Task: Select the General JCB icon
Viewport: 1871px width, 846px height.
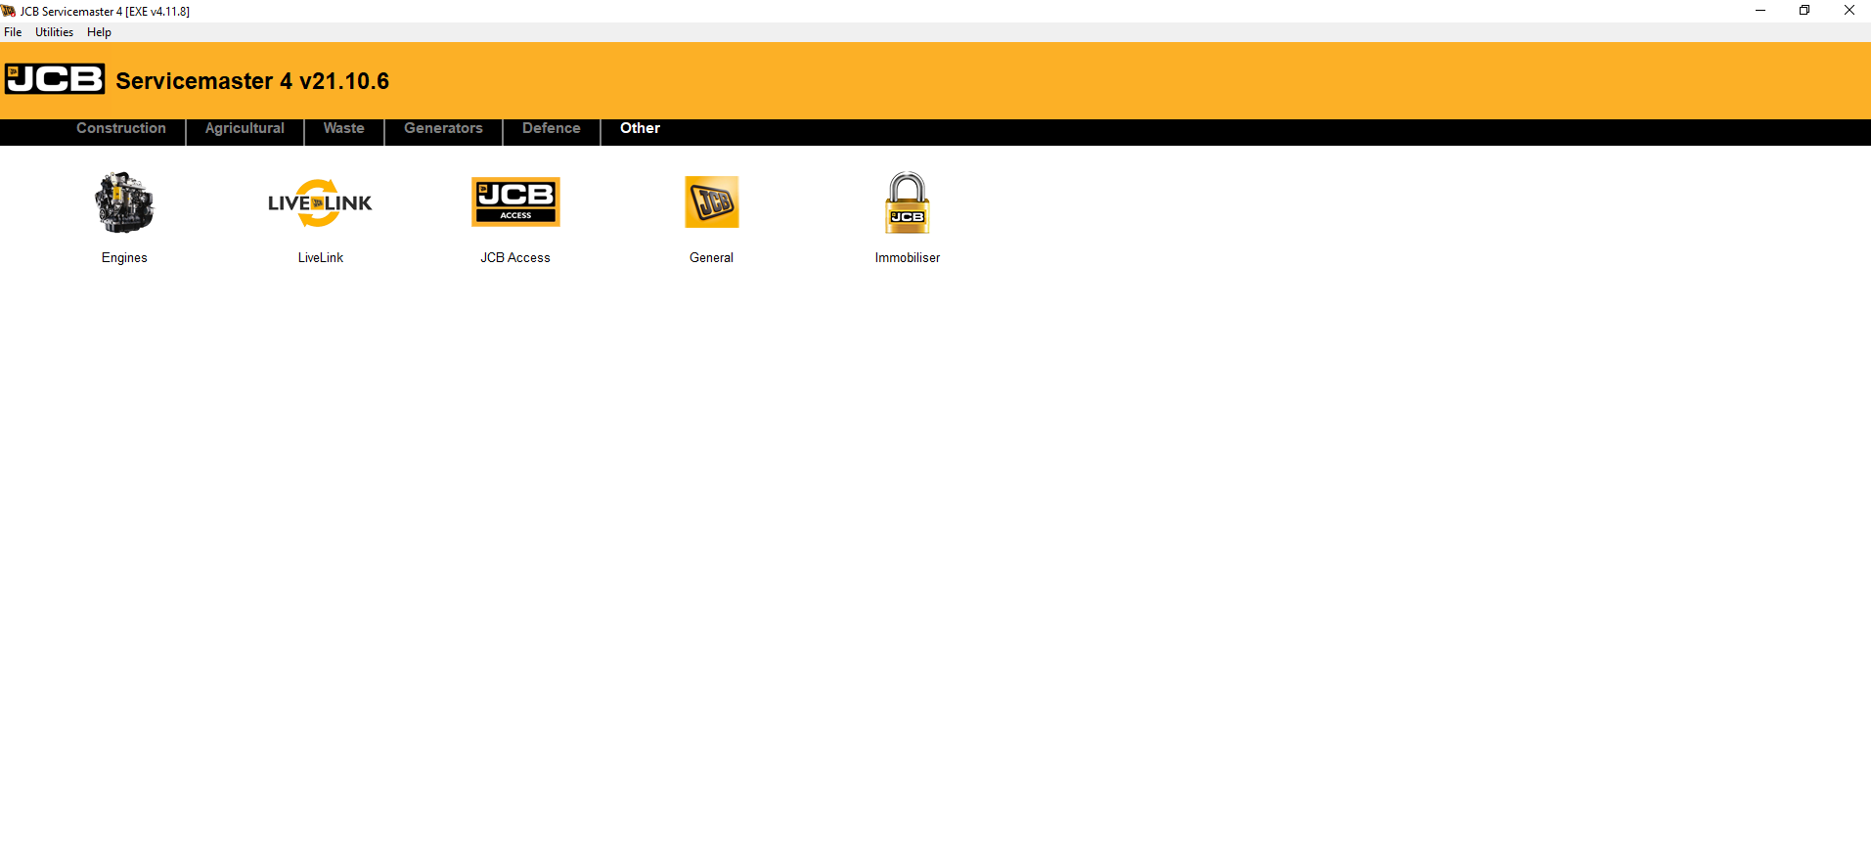Action: 711,201
